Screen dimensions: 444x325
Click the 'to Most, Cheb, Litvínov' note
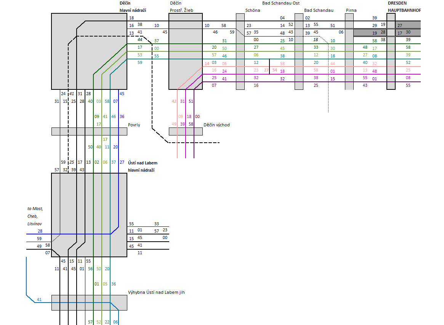(x=35, y=216)
